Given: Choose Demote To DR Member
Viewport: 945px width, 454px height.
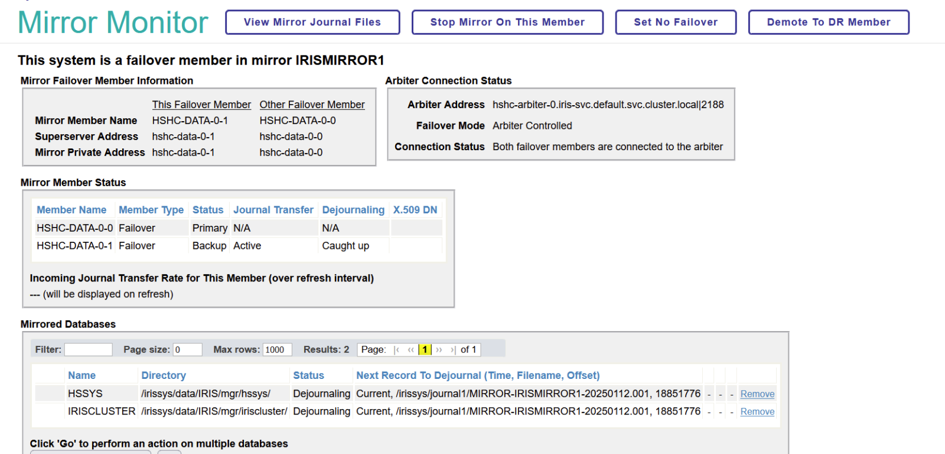Looking at the screenshot, I should pyautogui.click(x=828, y=22).
